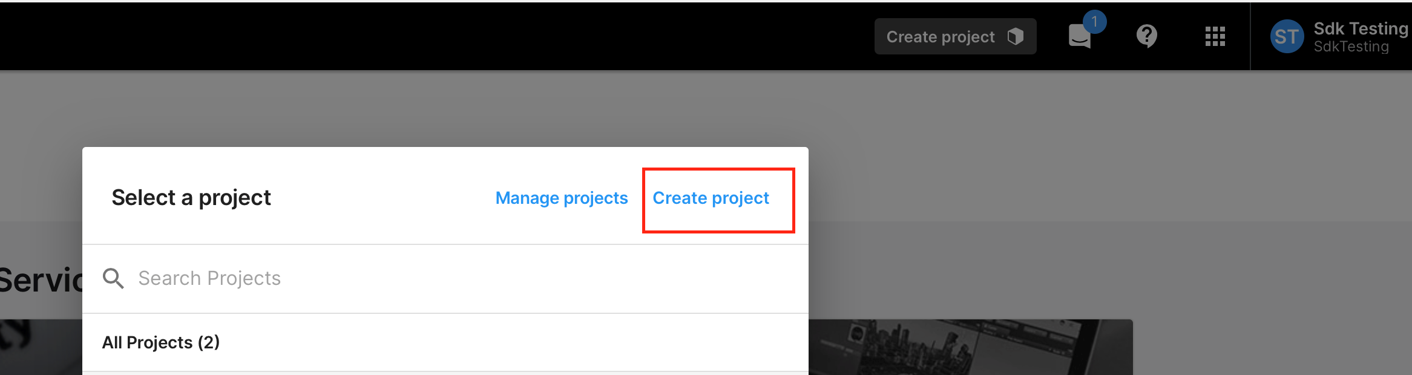
Task: Open the help question mark icon
Action: tap(1146, 36)
